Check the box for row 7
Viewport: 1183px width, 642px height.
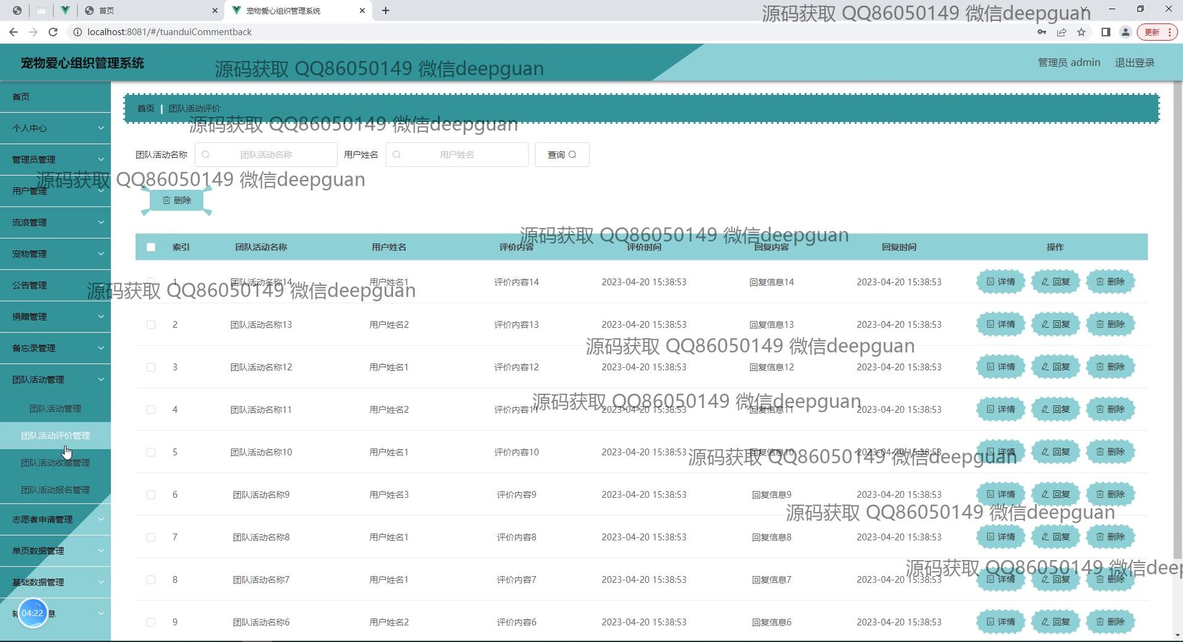coord(151,537)
